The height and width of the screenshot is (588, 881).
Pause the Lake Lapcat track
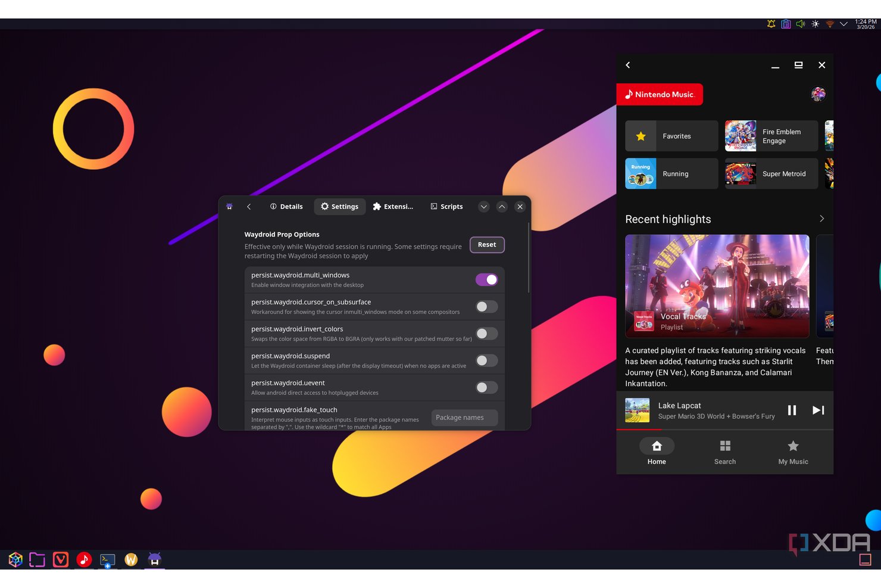tap(792, 410)
